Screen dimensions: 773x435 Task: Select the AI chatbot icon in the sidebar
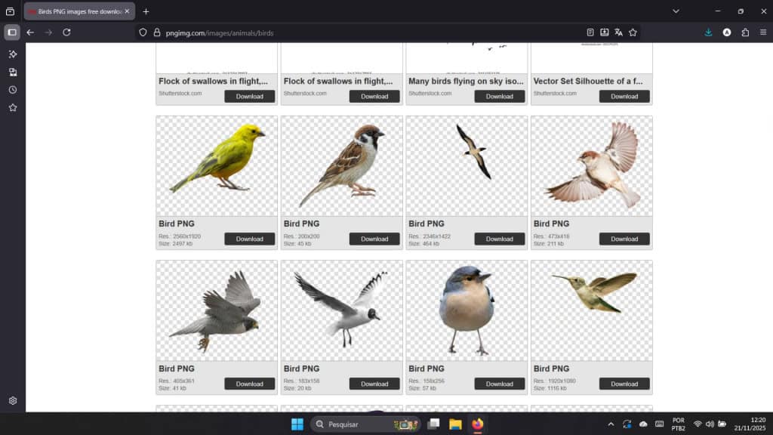(x=11, y=54)
